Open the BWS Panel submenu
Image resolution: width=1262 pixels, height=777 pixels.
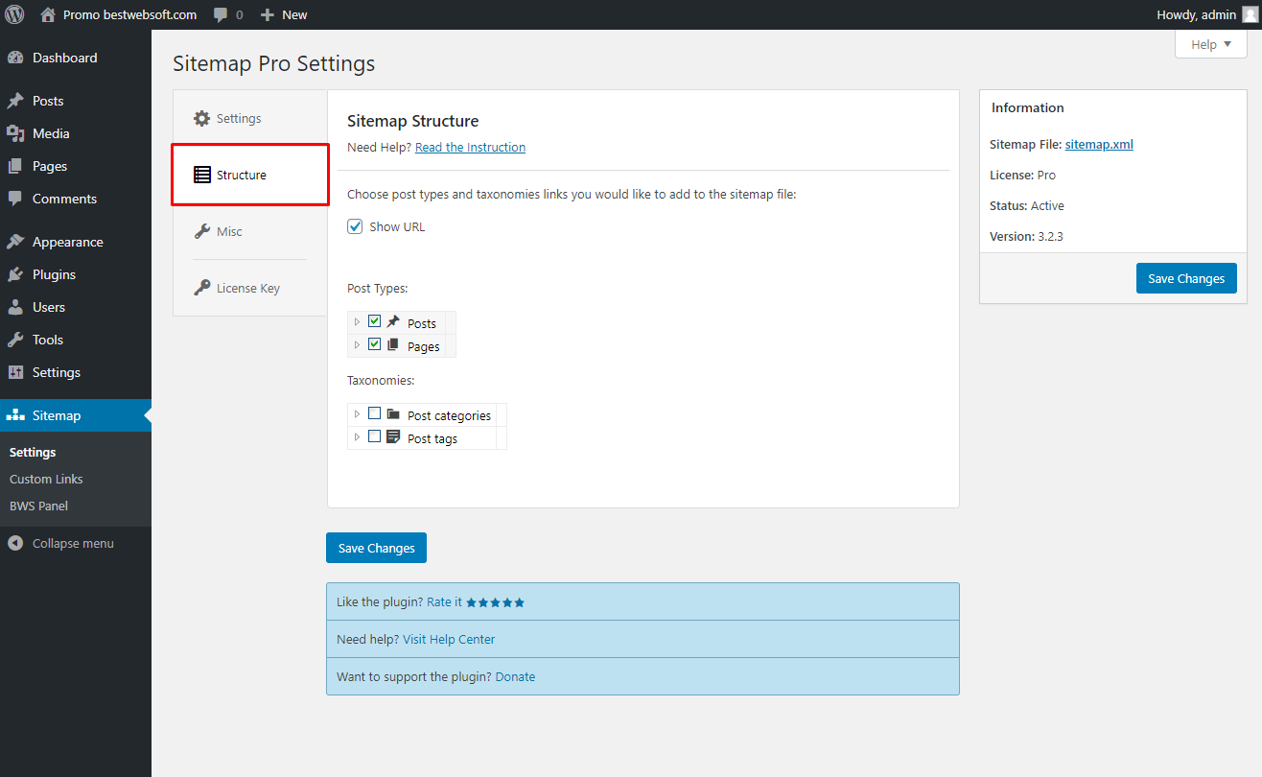[38, 506]
